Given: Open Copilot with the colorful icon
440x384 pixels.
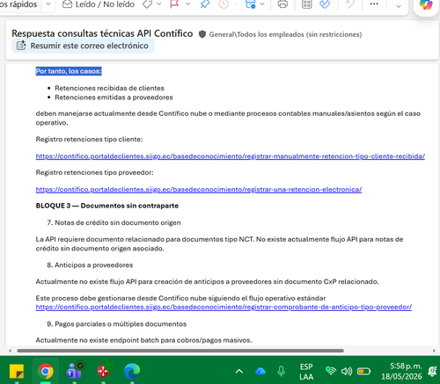Looking at the screenshot, I should 426,4.
